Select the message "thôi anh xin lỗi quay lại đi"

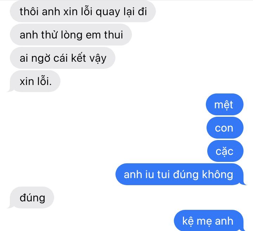tap(83, 11)
